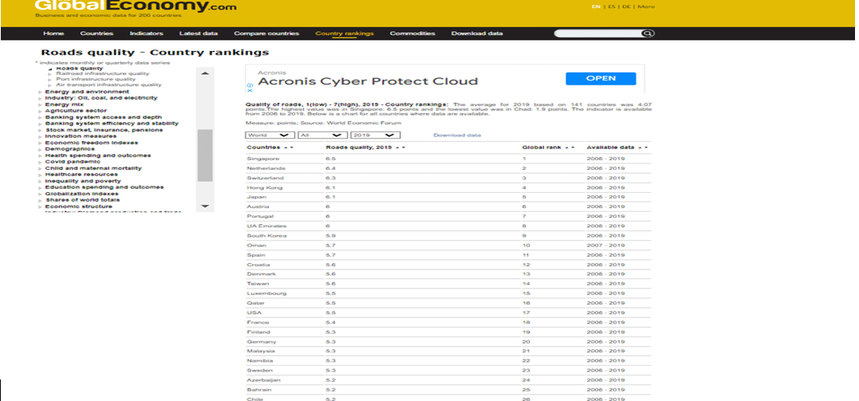Screen dimensions: 859x401
Task: Click the search magnifier icon
Action: click(648, 33)
